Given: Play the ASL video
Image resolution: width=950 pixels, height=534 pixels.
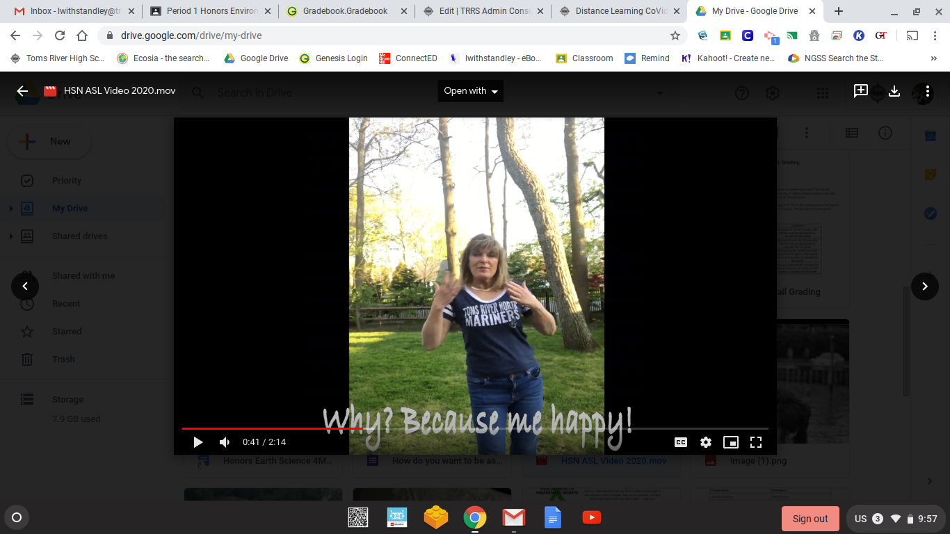Looking at the screenshot, I should click(x=198, y=442).
